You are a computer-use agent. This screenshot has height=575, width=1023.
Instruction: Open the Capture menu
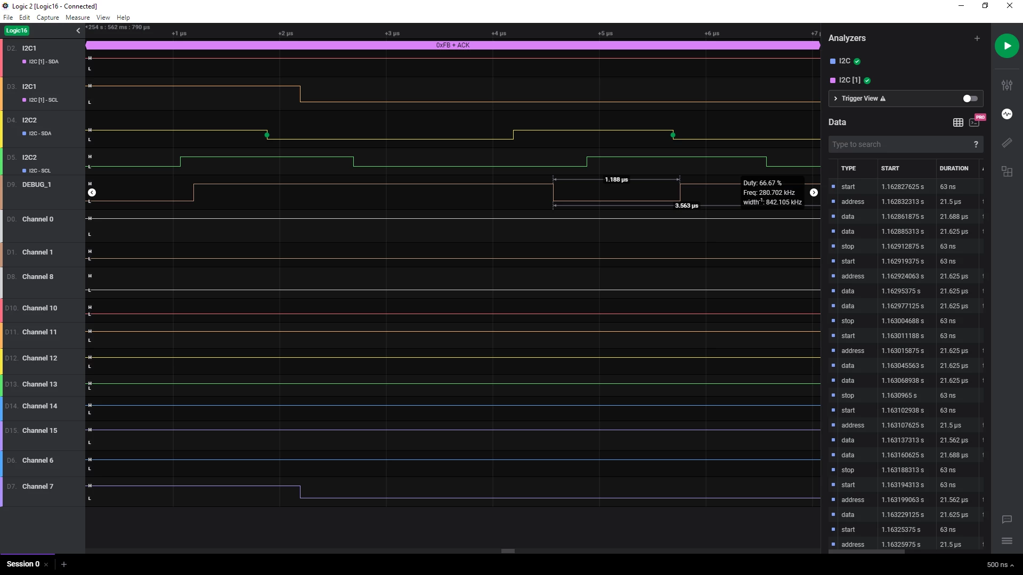click(x=47, y=18)
